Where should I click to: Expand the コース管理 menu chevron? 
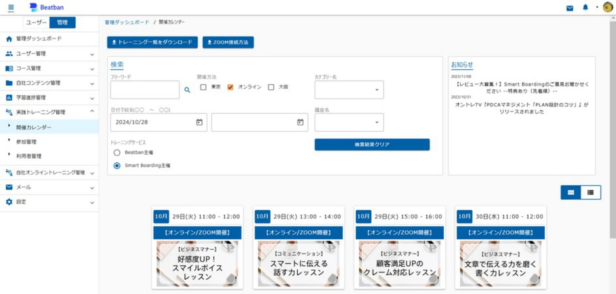92,69
